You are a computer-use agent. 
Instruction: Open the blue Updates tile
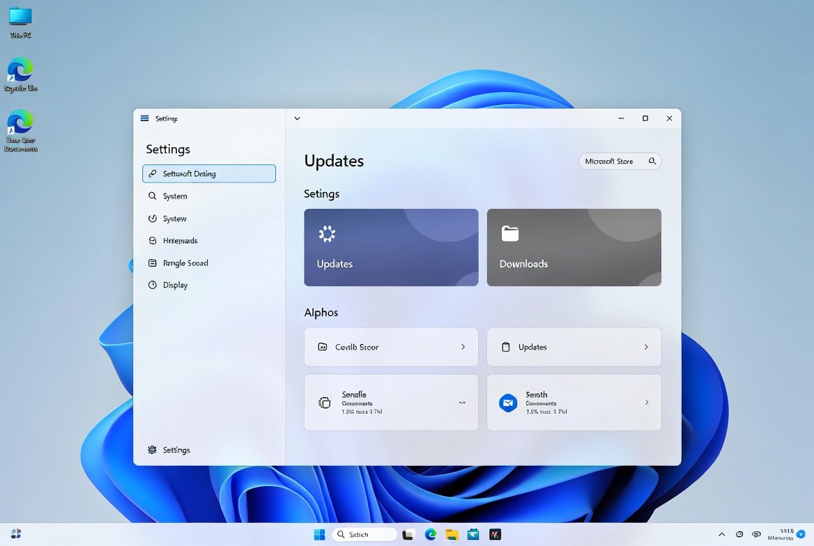pos(391,247)
